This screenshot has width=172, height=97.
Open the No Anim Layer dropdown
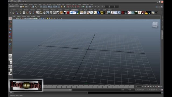pos(141,90)
